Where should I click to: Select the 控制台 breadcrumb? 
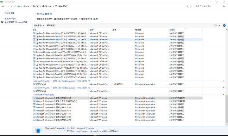(x=26, y=6)
